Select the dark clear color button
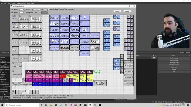 coord(90,72)
